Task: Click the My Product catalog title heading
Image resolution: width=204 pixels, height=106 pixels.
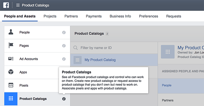Action: [x=191, y=48]
